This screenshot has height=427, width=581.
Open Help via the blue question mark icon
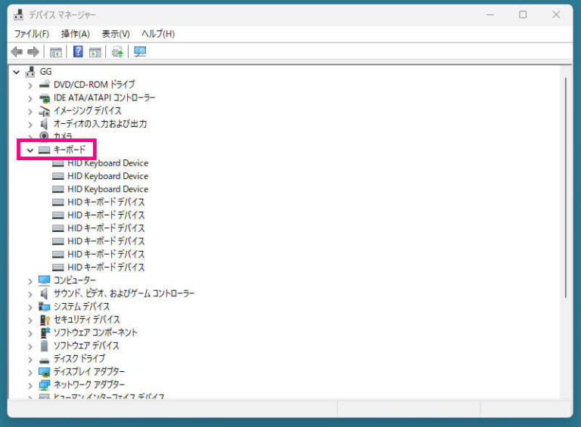click(x=78, y=51)
